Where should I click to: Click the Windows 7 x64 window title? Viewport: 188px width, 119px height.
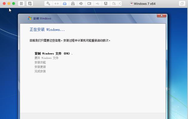[144, 4]
